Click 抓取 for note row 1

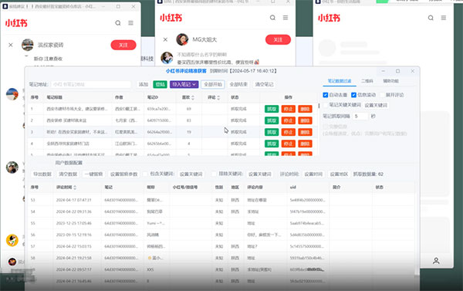click(x=272, y=109)
